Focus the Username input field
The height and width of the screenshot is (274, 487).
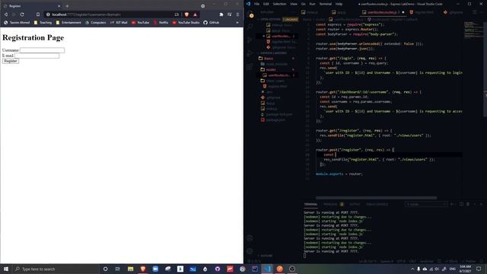tap(43, 50)
